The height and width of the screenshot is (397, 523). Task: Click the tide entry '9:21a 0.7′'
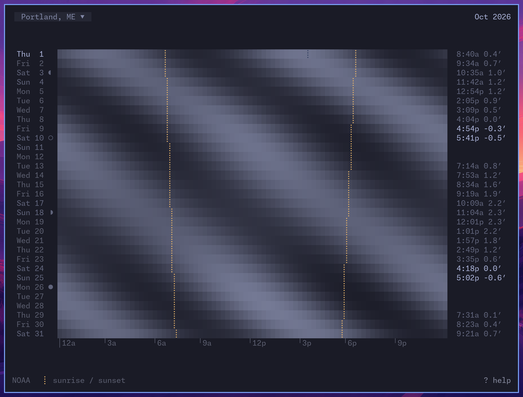[479, 334]
